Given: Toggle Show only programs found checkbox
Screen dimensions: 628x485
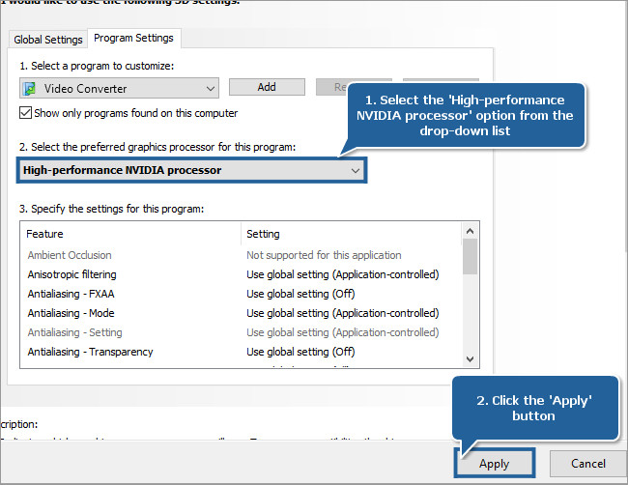Looking at the screenshot, I should point(26,113).
